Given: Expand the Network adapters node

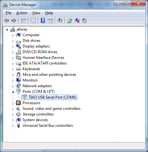Looking at the screenshot, I should coord(13,86).
